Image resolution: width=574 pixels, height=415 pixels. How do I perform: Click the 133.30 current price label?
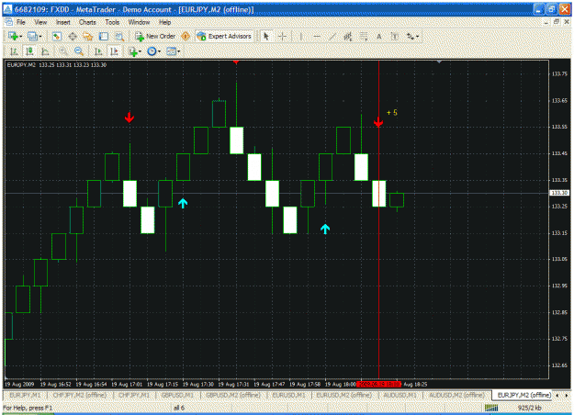point(559,193)
